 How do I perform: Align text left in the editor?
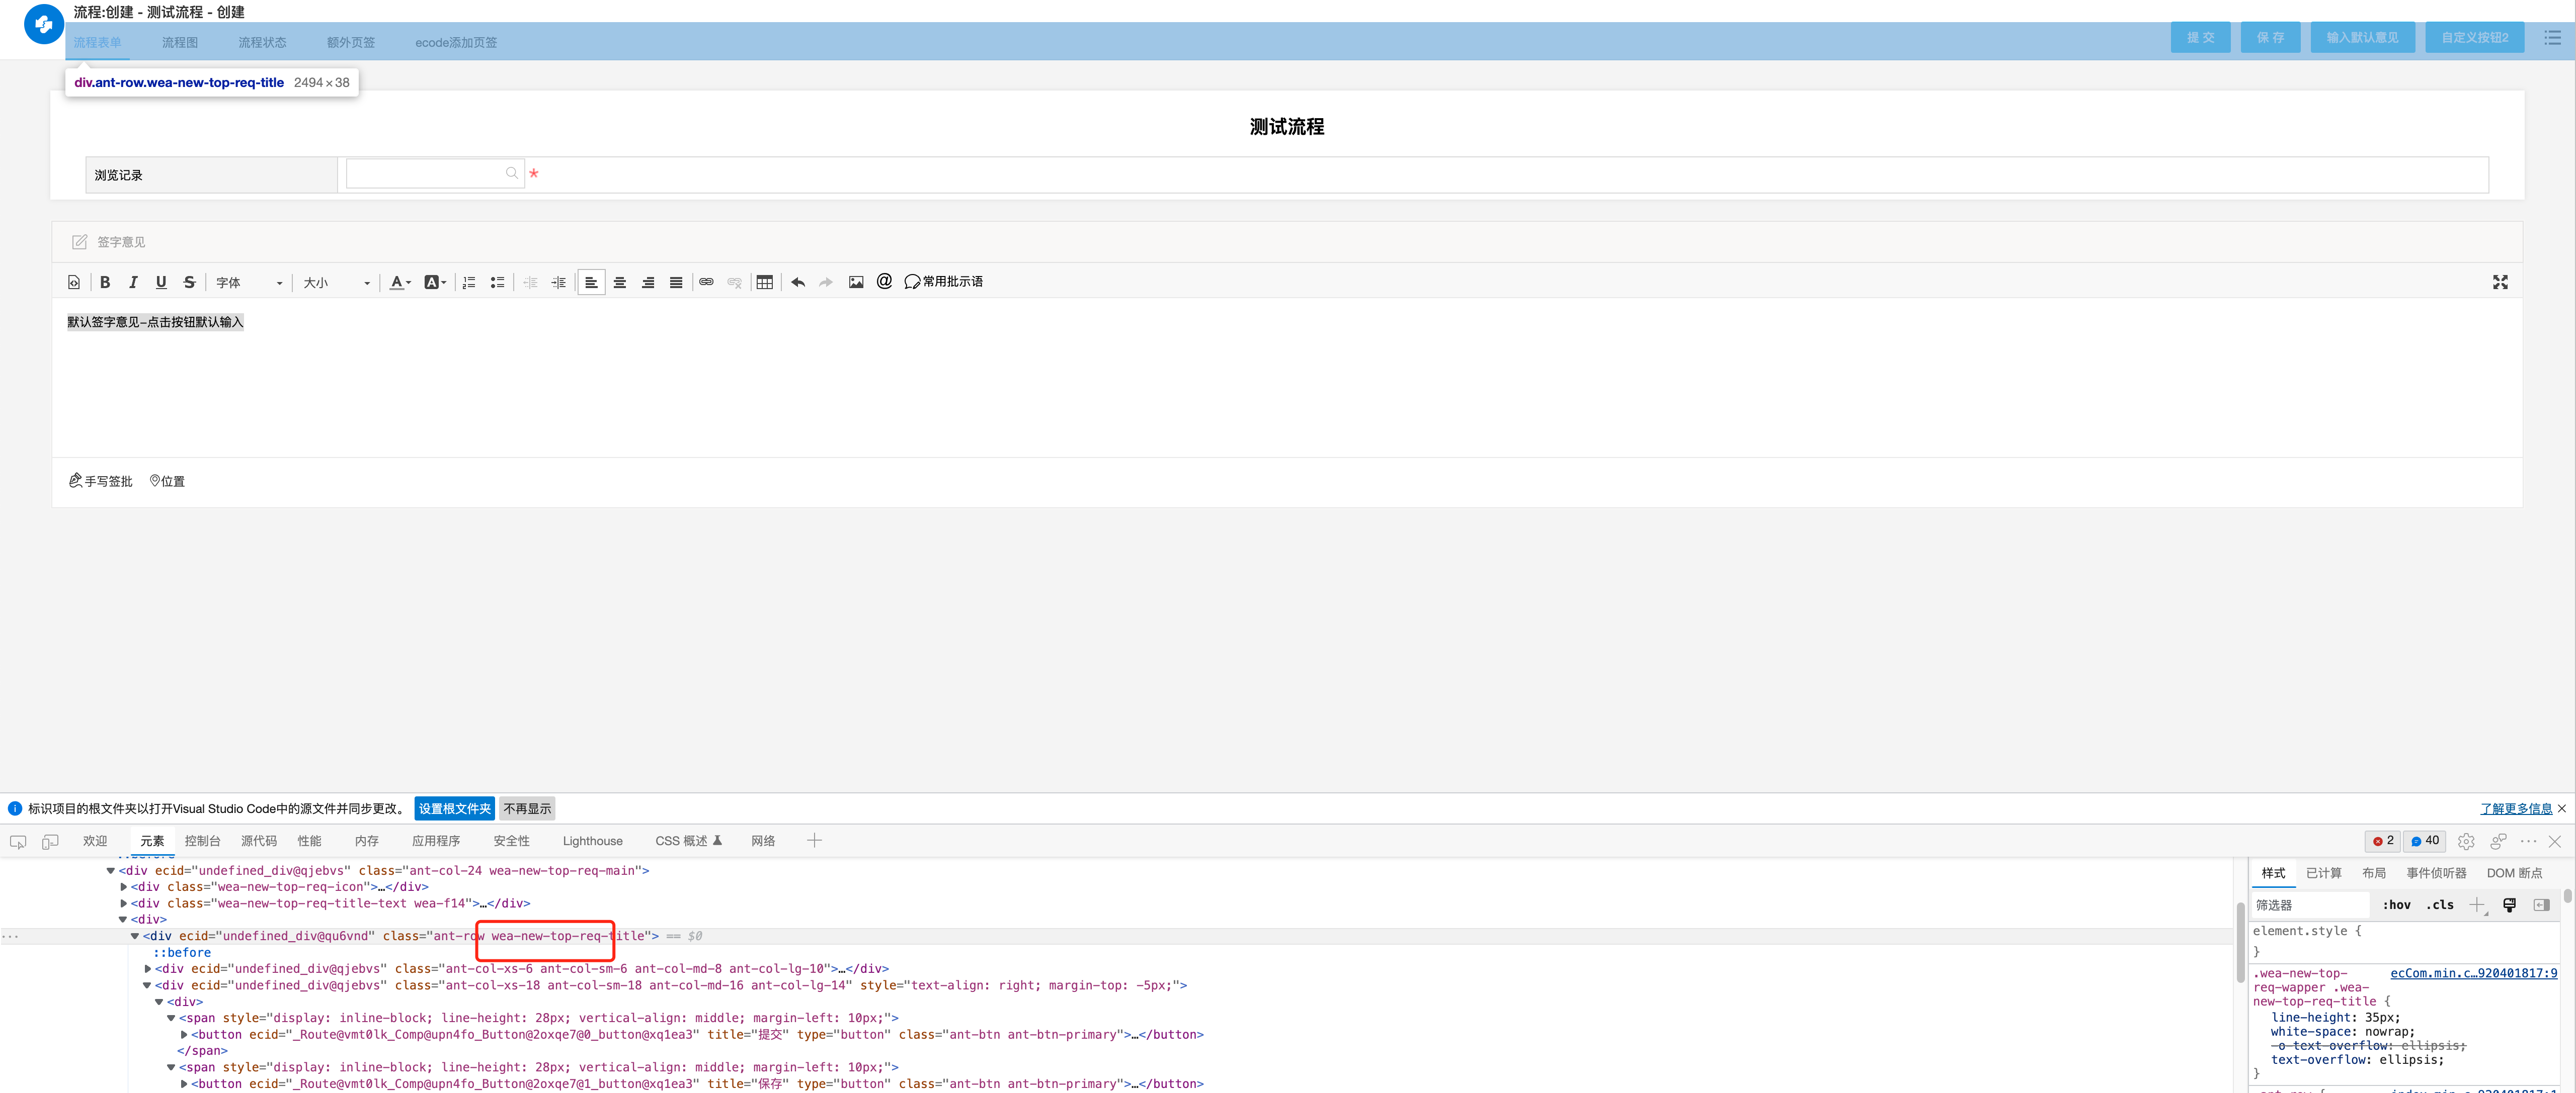tap(591, 283)
